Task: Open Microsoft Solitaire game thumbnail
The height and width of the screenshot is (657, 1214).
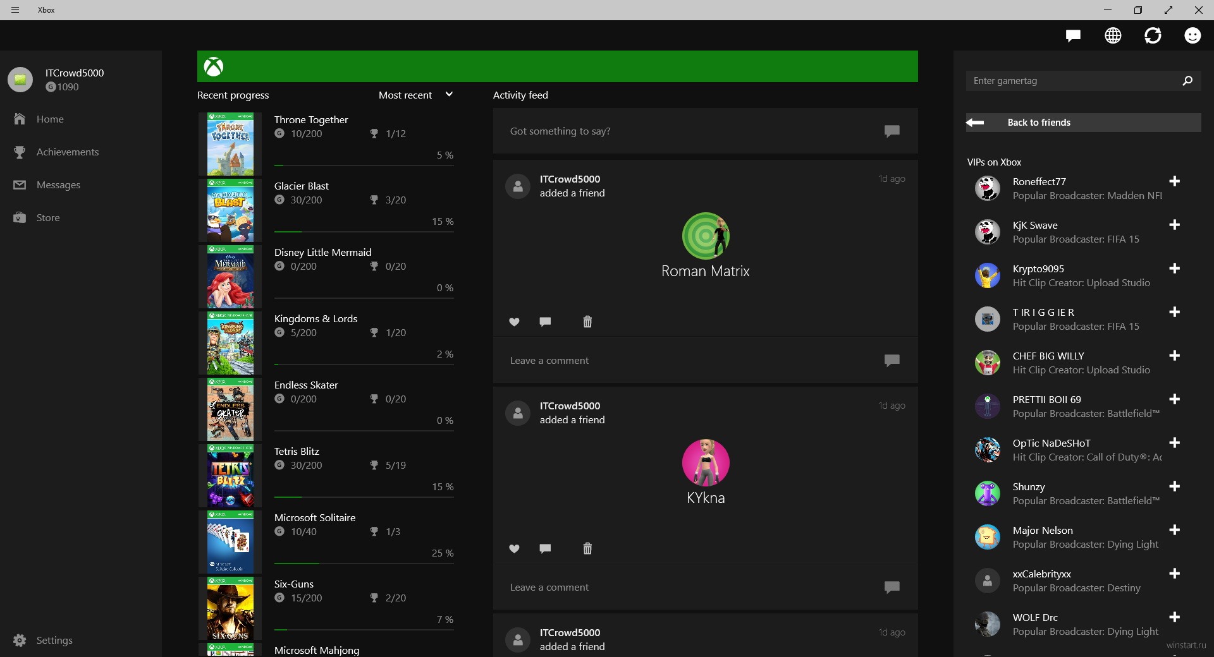Action: (x=230, y=542)
